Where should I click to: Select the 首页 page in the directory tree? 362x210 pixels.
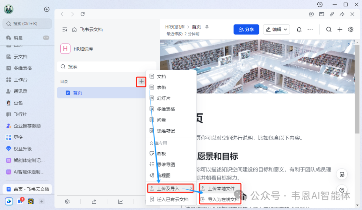[x=102, y=93]
